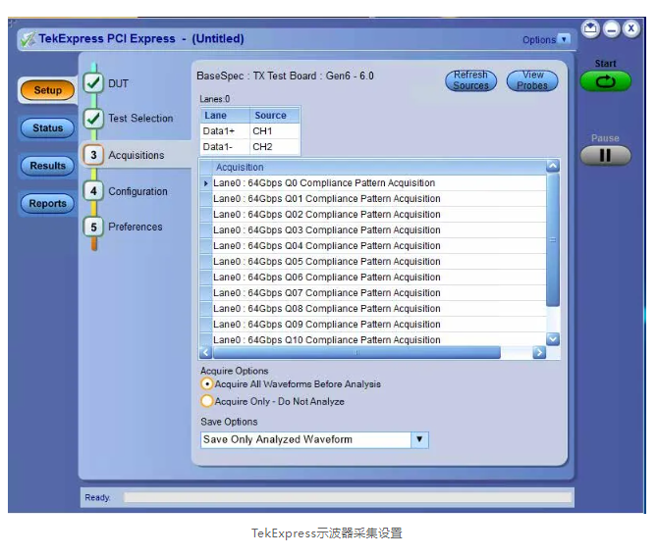Image resolution: width=657 pixels, height=557 pixels.
Task: Open step 4 Configuration number icon
Action: (93, 191)
